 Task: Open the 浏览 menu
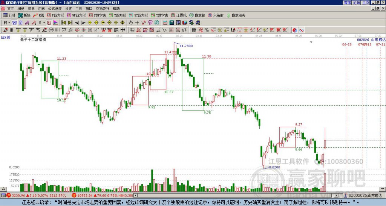pyautogui.click(x=21, y=9)
